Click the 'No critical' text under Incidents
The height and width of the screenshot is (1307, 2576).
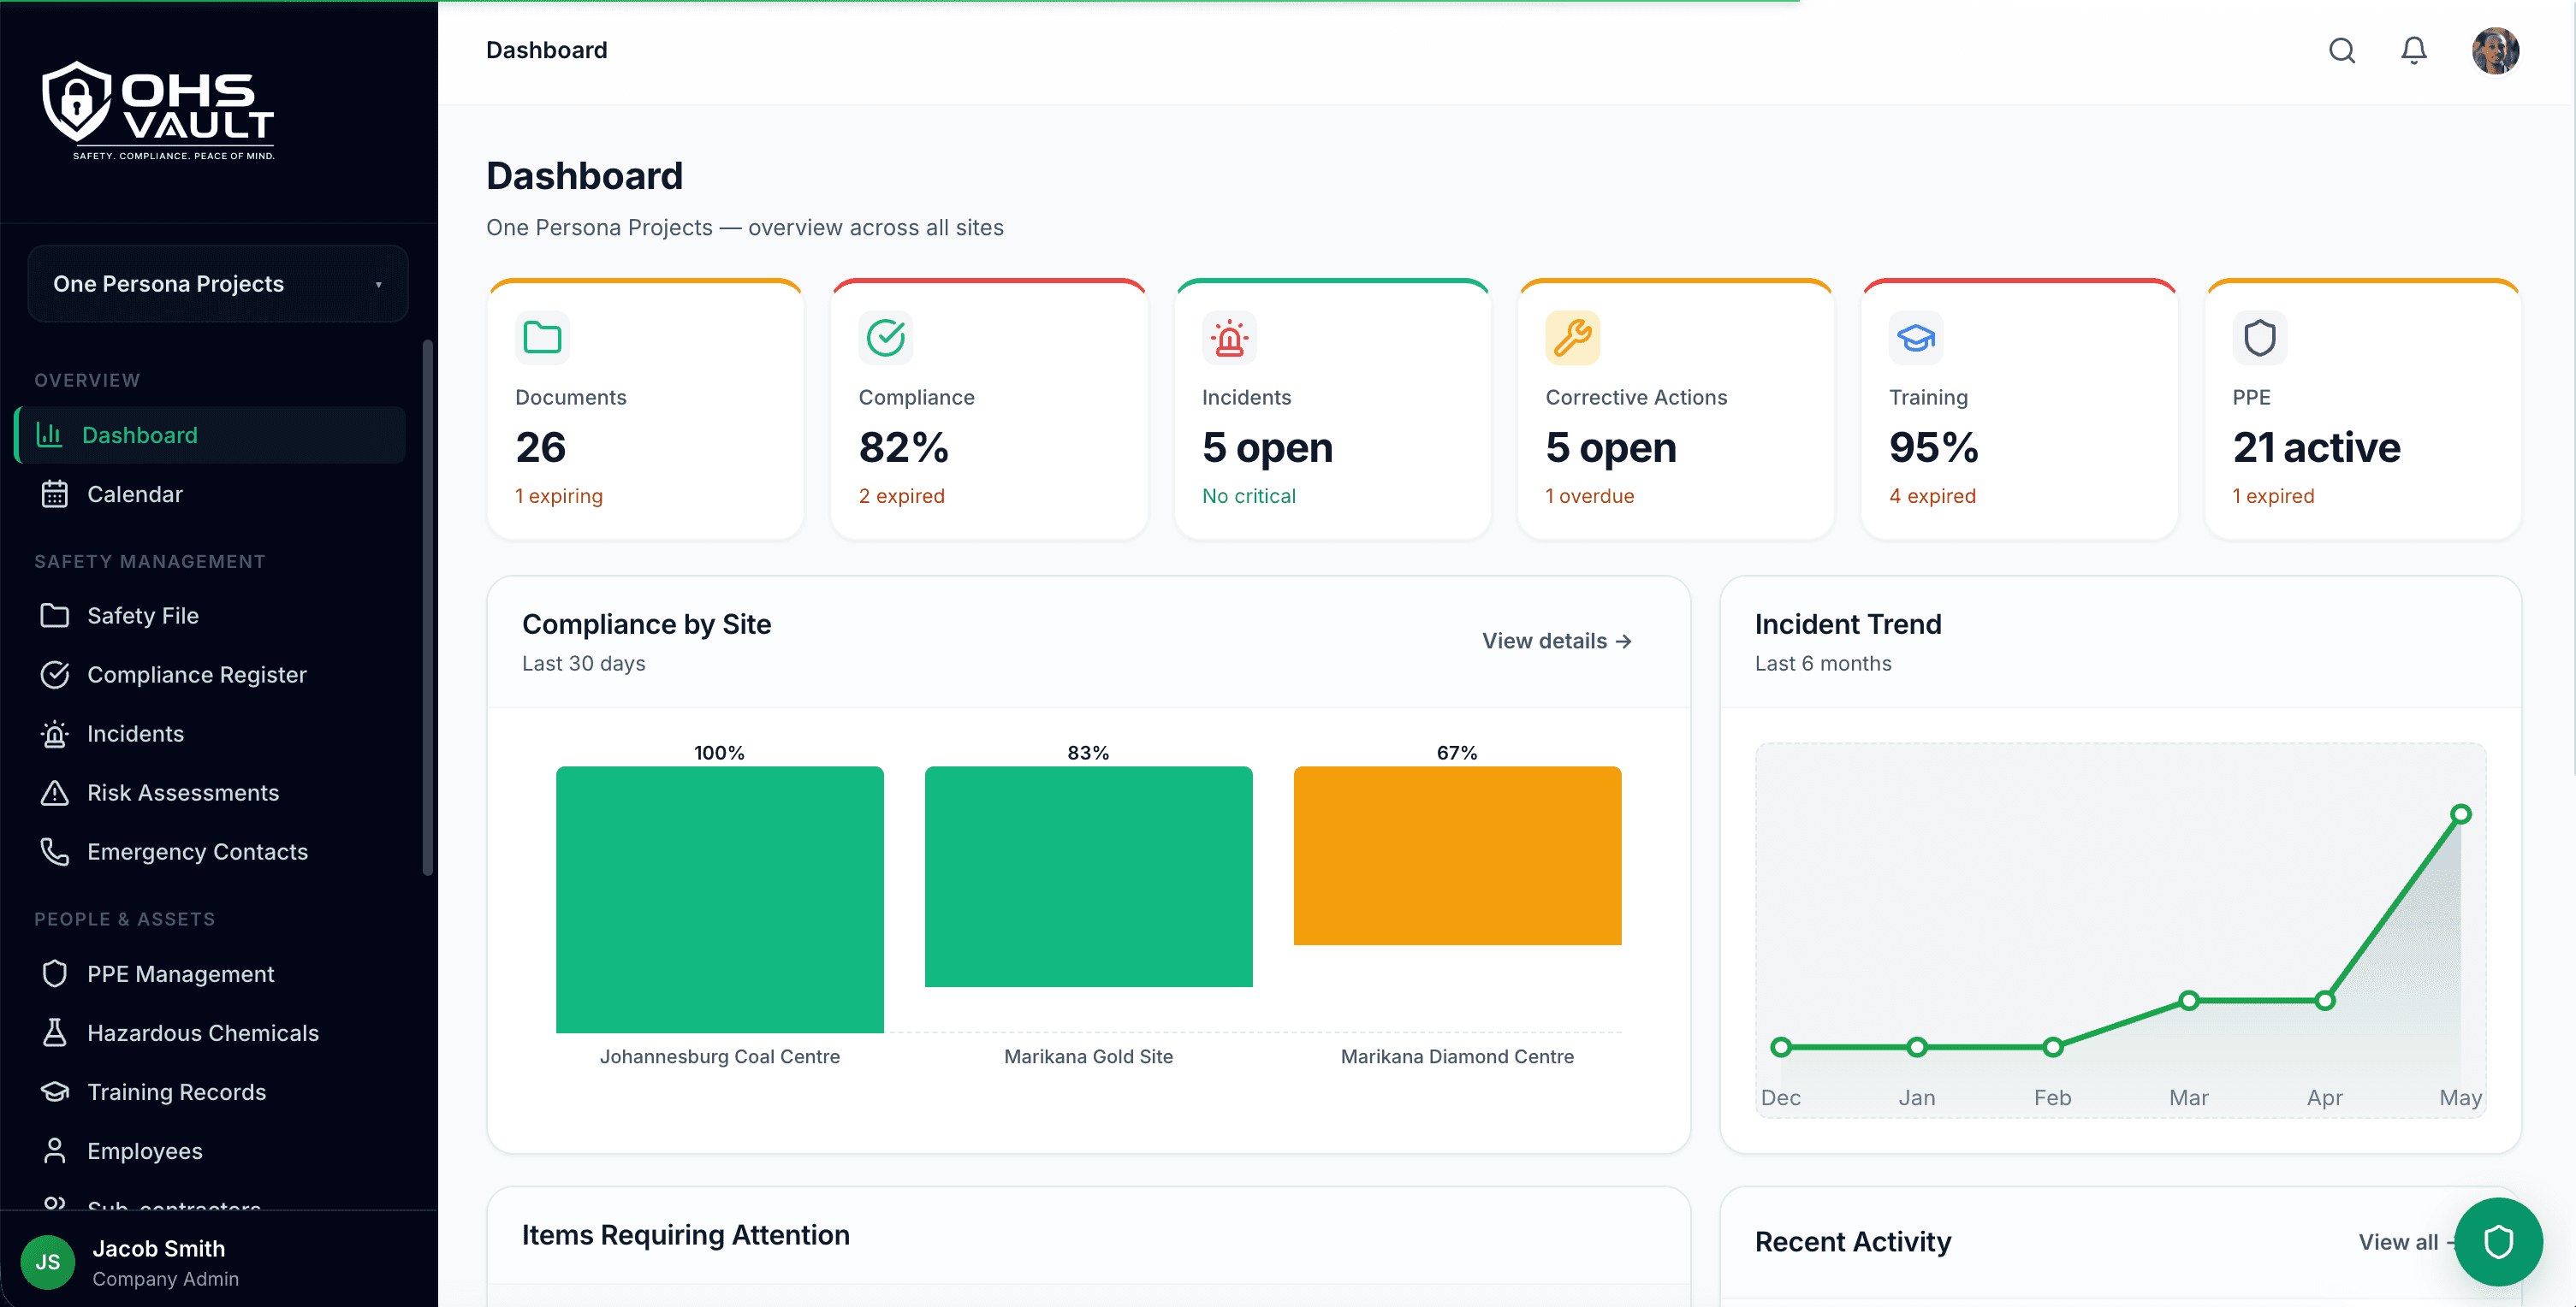coord(1249,495)
